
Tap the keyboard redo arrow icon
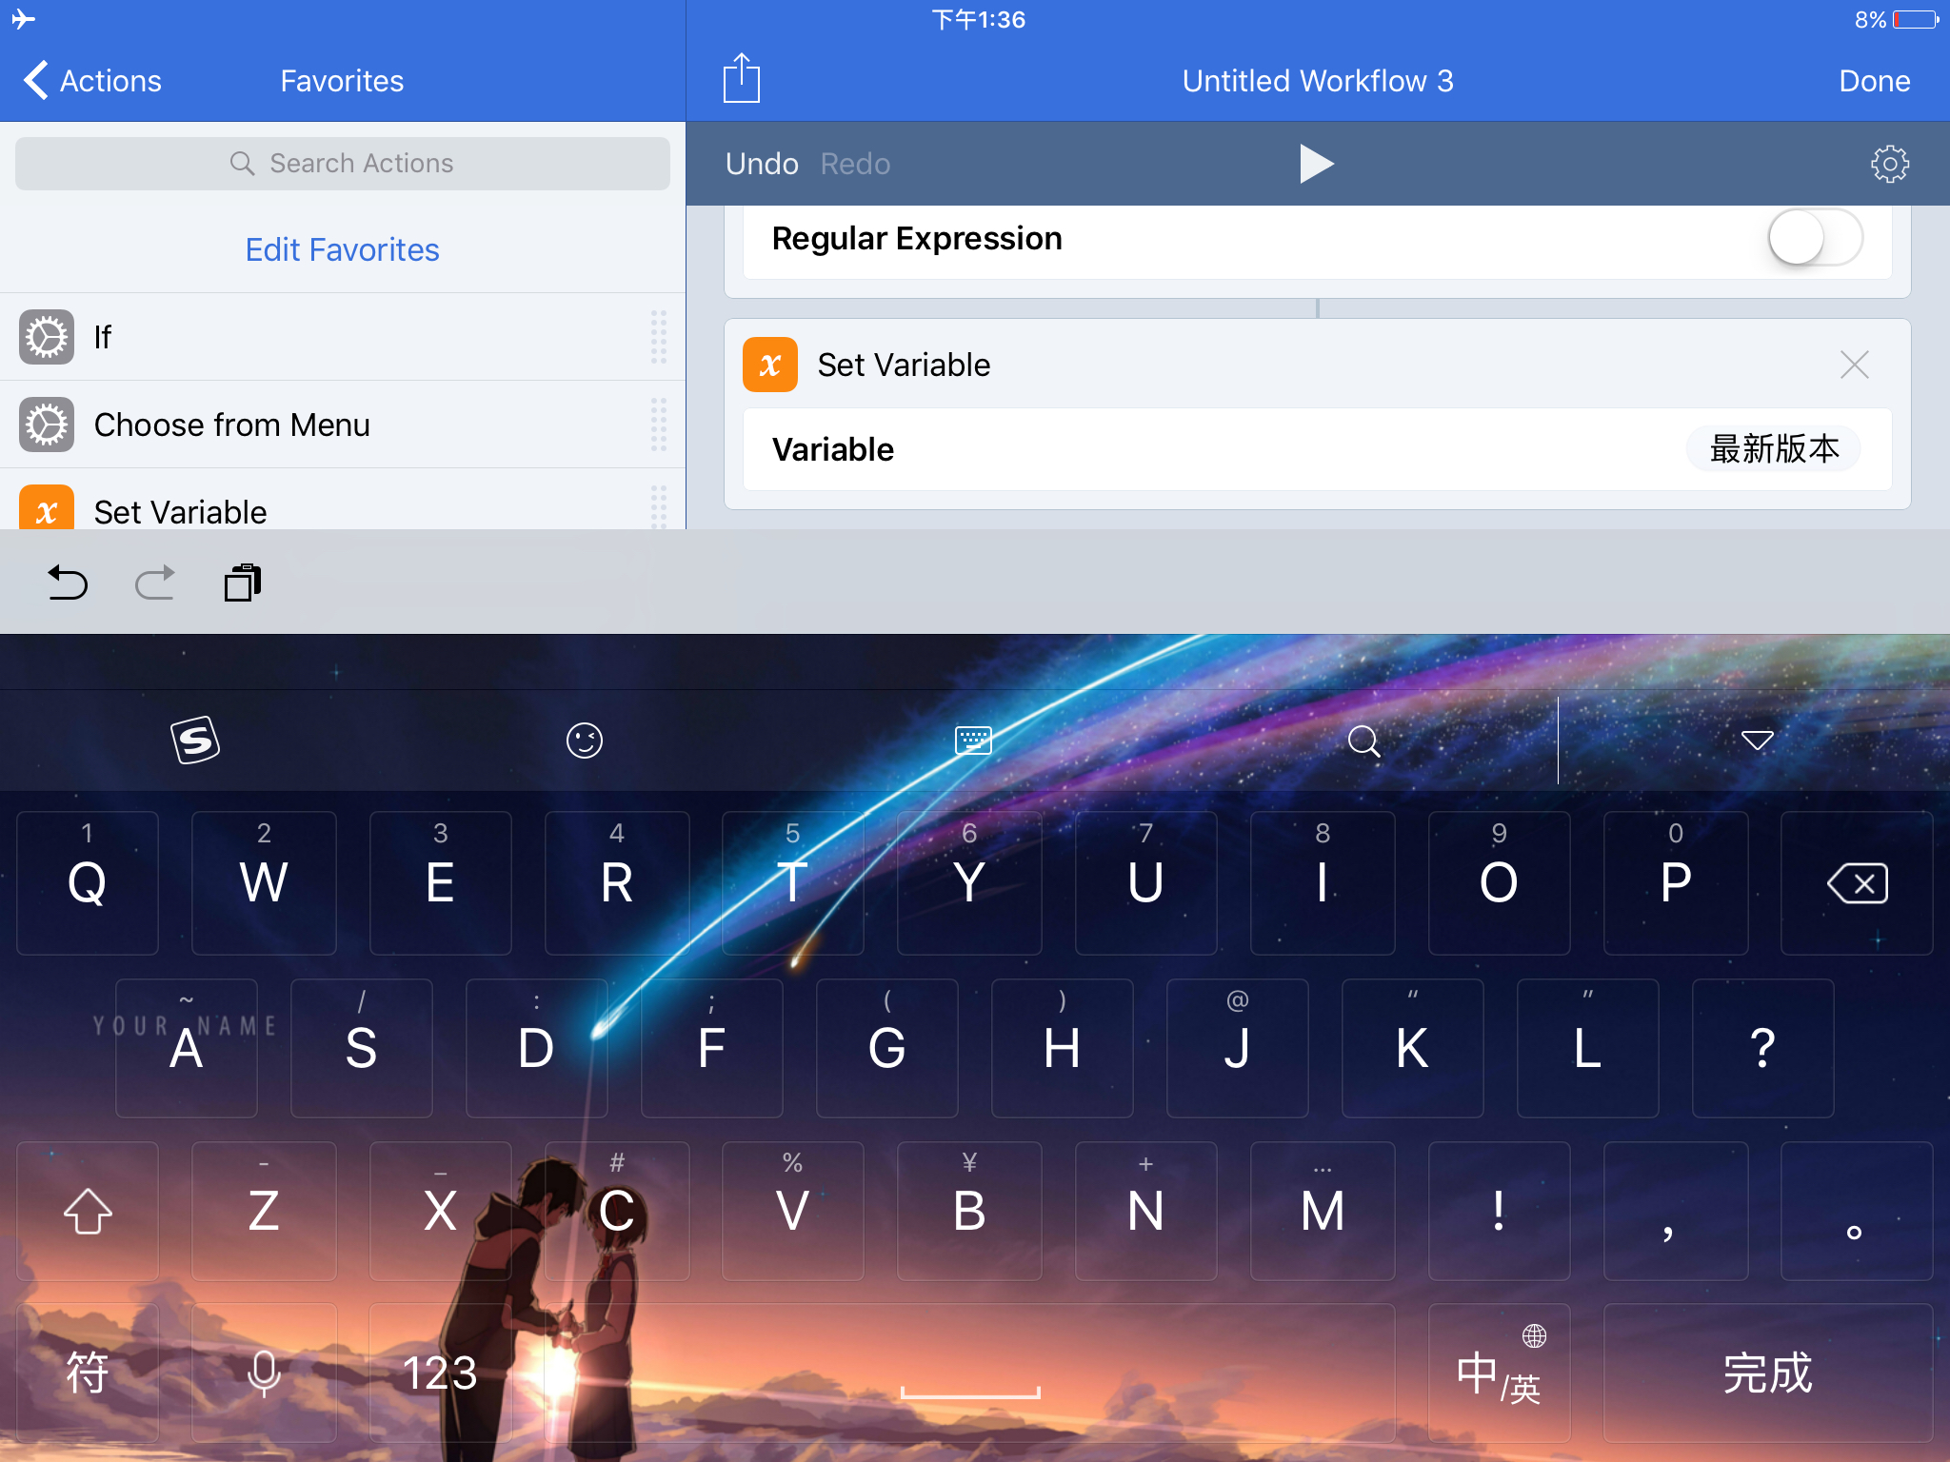[155, 583]
